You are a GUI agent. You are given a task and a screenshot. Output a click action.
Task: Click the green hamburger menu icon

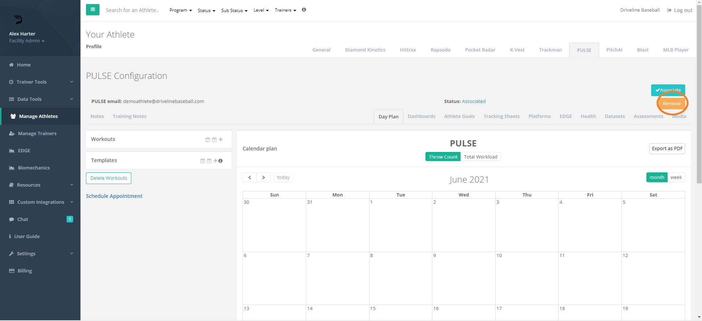(93, 10)
